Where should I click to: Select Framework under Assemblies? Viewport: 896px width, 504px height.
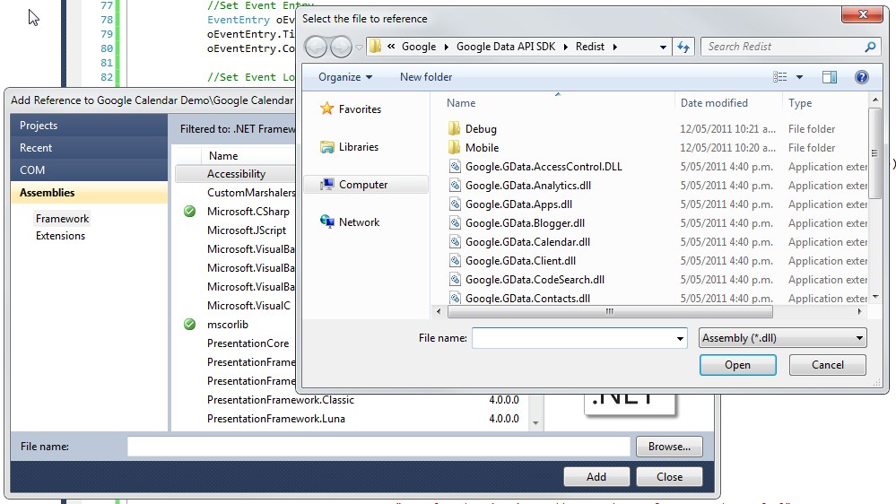click(x=62, y=218)
